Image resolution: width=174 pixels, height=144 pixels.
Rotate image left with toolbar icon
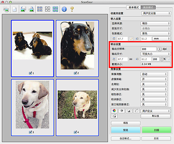click(23, 9)
